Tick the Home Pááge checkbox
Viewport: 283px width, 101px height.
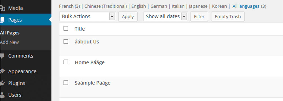(66, 62)
